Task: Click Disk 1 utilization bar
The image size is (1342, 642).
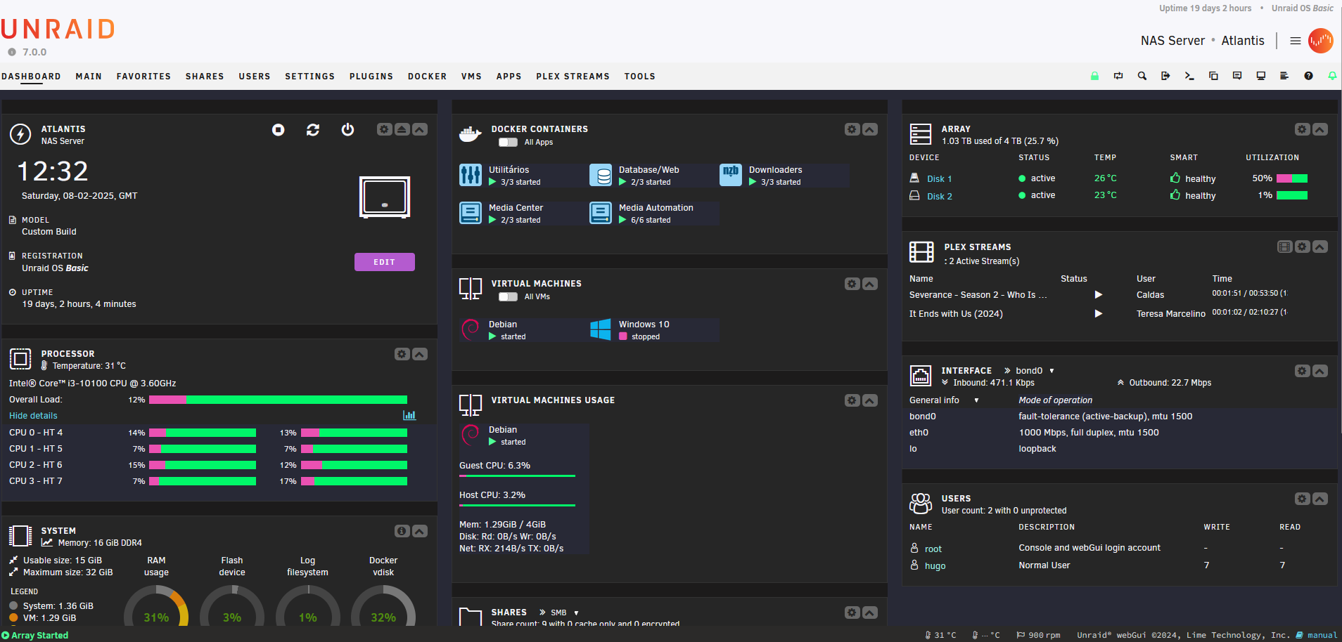Action: click(1292, 178)
